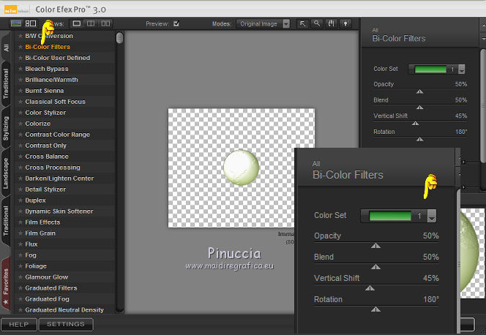Switch to the Stylizing category tab
Viewport: 486px width, 335px height.
(6, 129)
